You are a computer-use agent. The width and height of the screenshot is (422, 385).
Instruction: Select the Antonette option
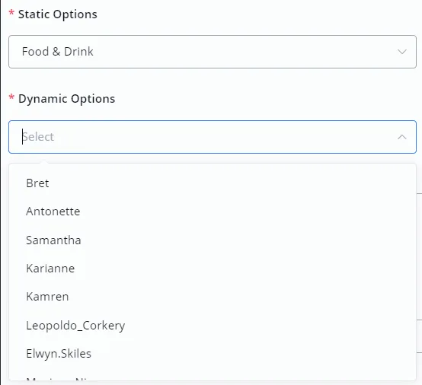point(213,212)
